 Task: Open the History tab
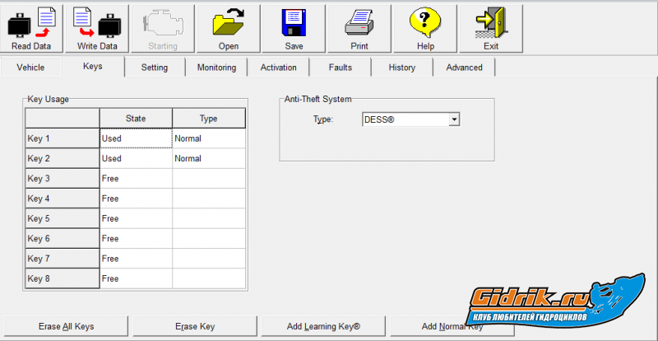402,68
